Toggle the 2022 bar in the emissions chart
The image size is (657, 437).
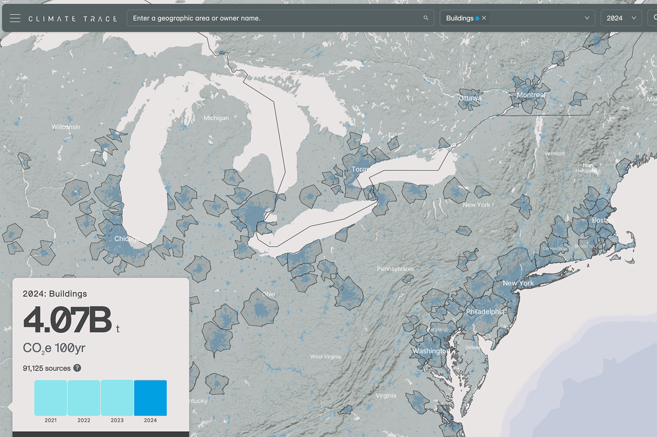point(84,398)
